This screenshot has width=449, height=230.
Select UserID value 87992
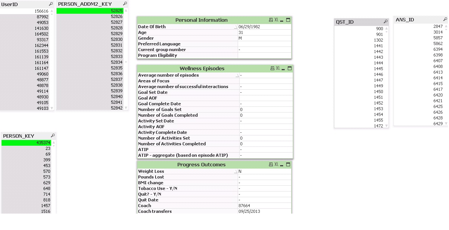point(25,17)
